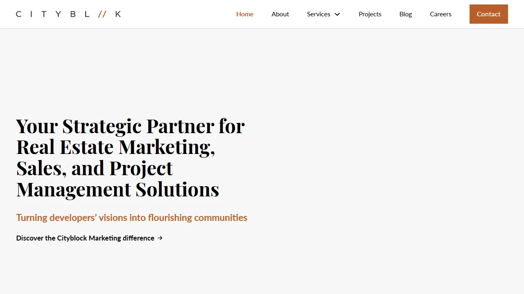Click the letter K in the wordmark logo

pos(118,14)
